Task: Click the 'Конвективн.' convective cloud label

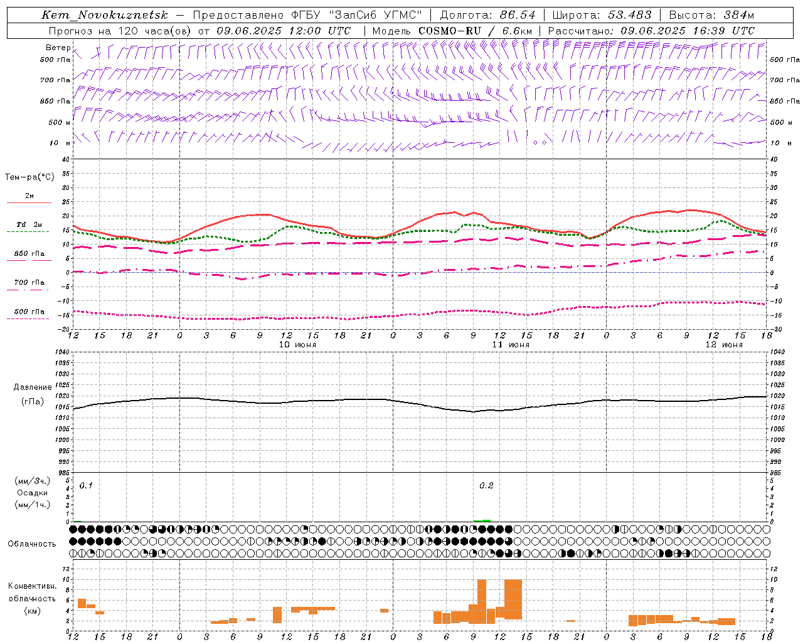Action: tap(32, 586)
